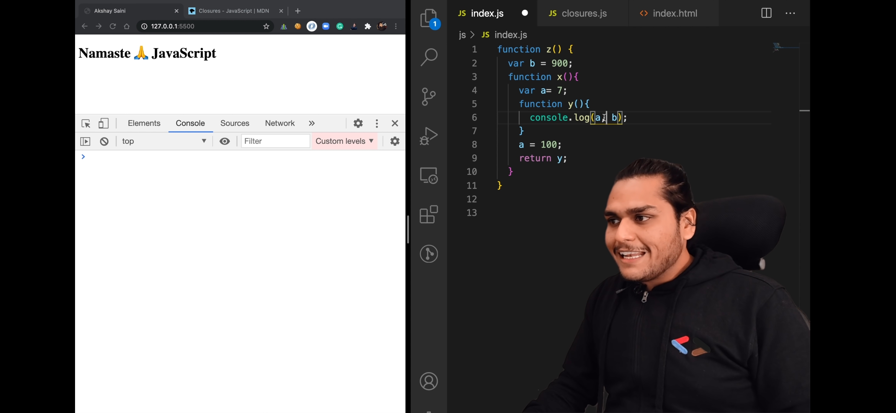Open the Search panel in the activity bar
896x413 pixels.
tap(428, 57)
